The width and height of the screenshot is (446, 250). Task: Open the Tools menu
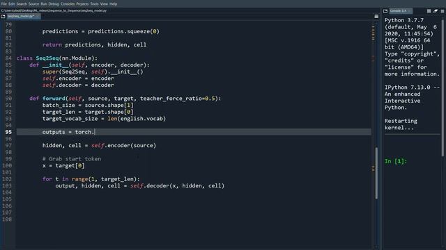tap(94, 4)
